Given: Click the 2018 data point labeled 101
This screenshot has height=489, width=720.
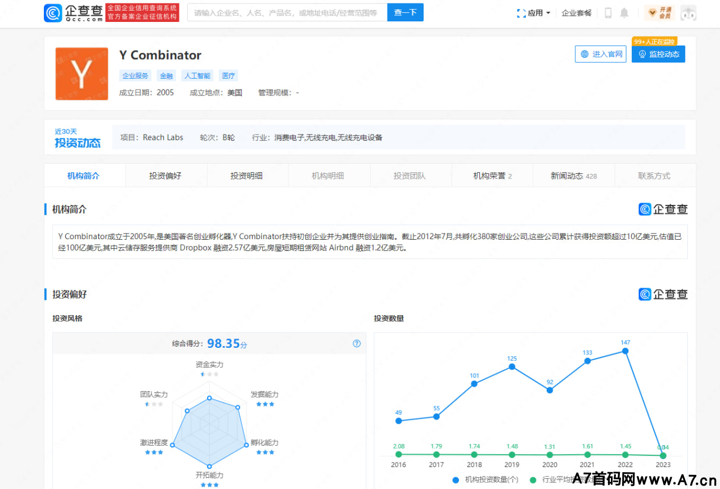Looking at the screenshot, I should 474,383.
